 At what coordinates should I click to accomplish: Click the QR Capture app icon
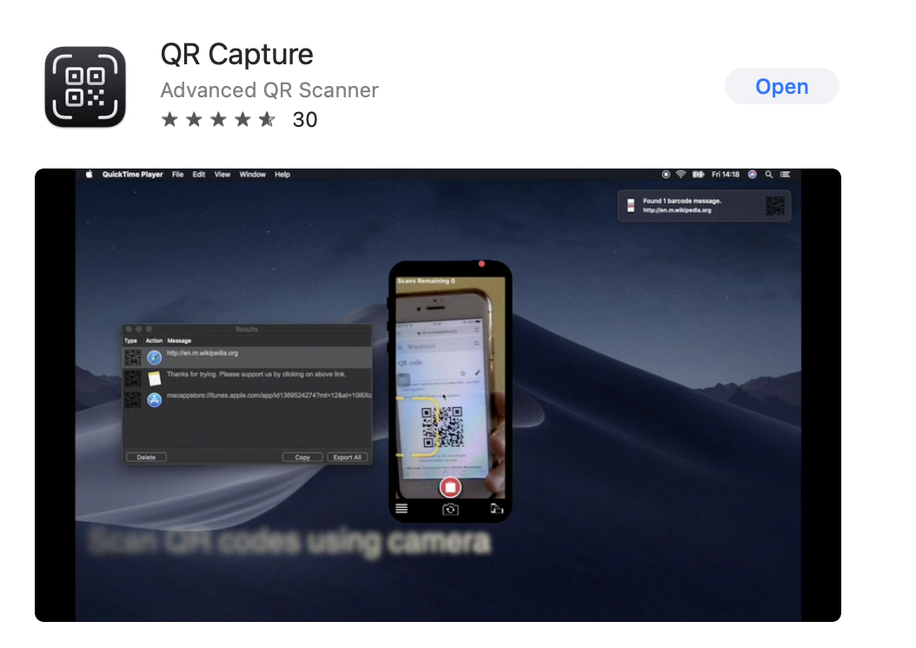click(x=85, y=87)
